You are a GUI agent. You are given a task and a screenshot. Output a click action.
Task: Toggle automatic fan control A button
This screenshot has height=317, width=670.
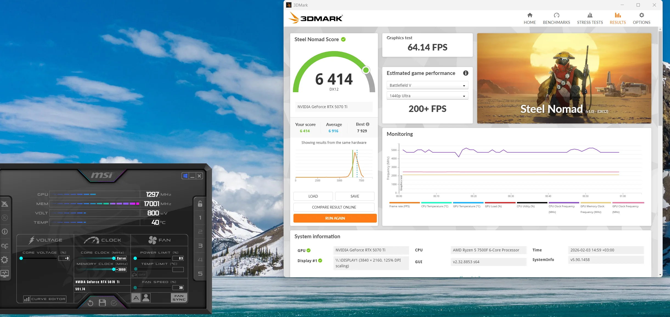[x=136, y=298]
